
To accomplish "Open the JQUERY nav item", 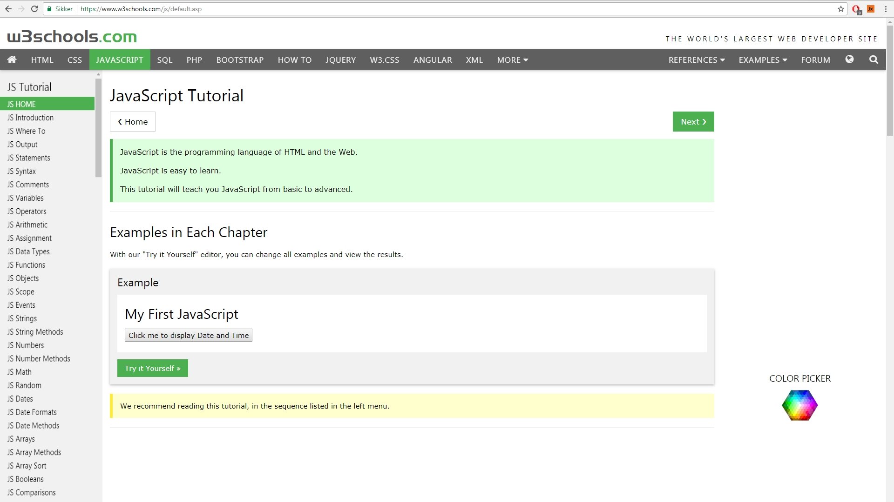I will pos(341,60).
